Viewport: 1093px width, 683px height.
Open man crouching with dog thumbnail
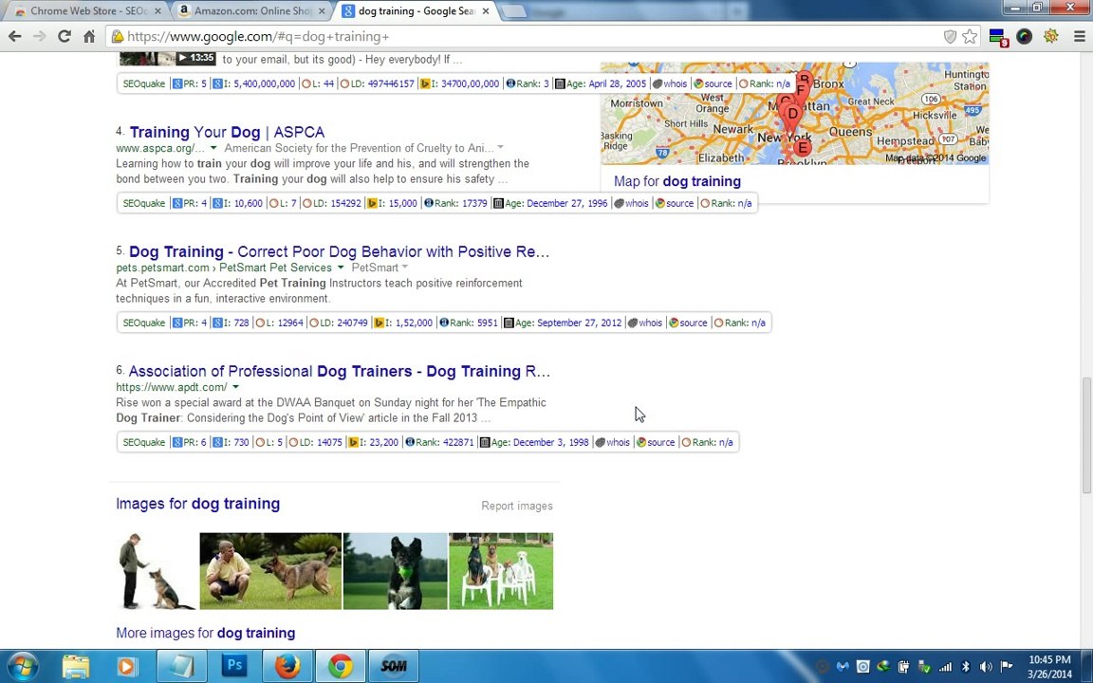(x=270, y=571)
